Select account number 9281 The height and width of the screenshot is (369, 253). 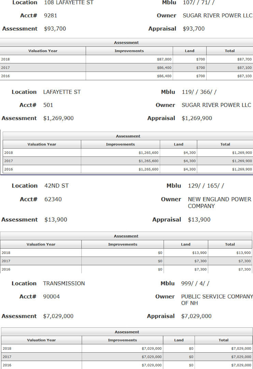click(x=51, y=16)
